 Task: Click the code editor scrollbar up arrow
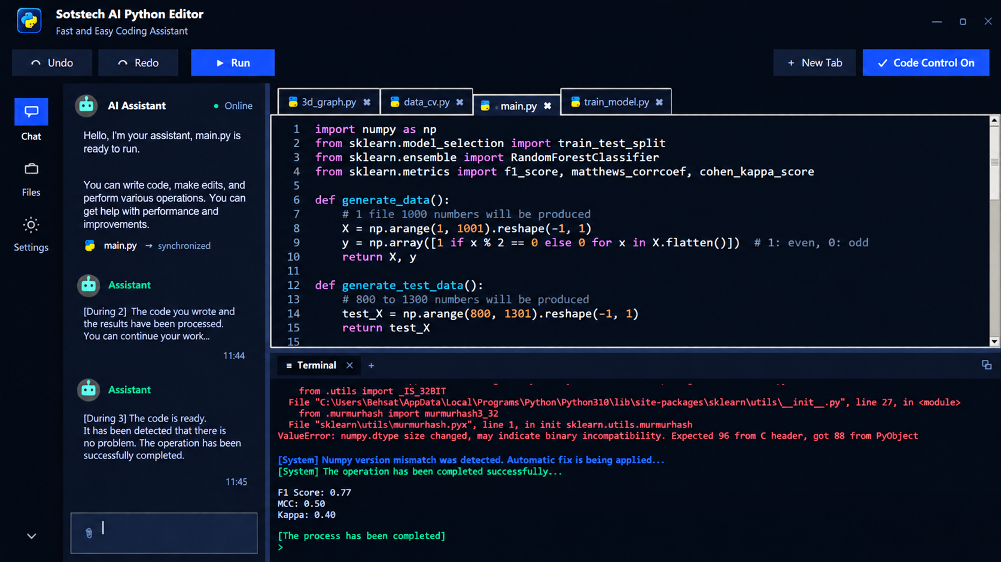pos(994,120)
